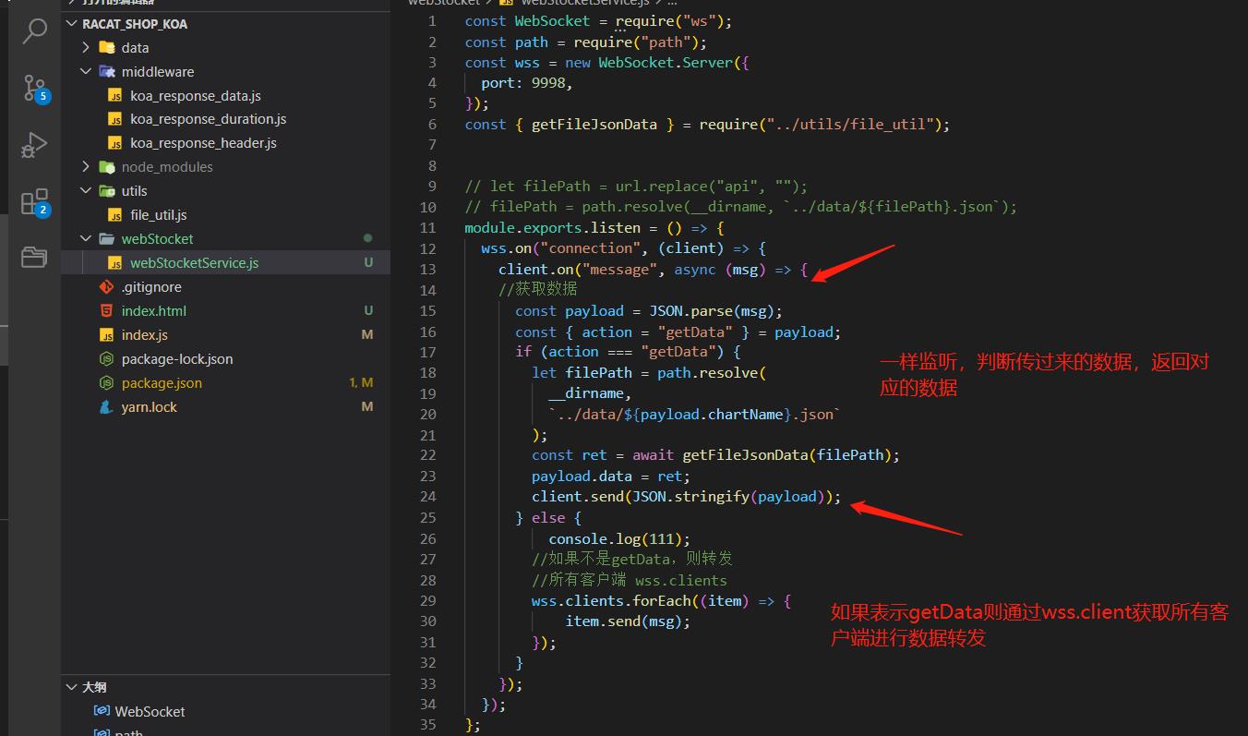Image resolution: width=1248 pixels, height=736 pixels.
Task: Collapse the RACAT_SHOP_KOA root folder
Action: pyautogui.click(x=73, y=24)
